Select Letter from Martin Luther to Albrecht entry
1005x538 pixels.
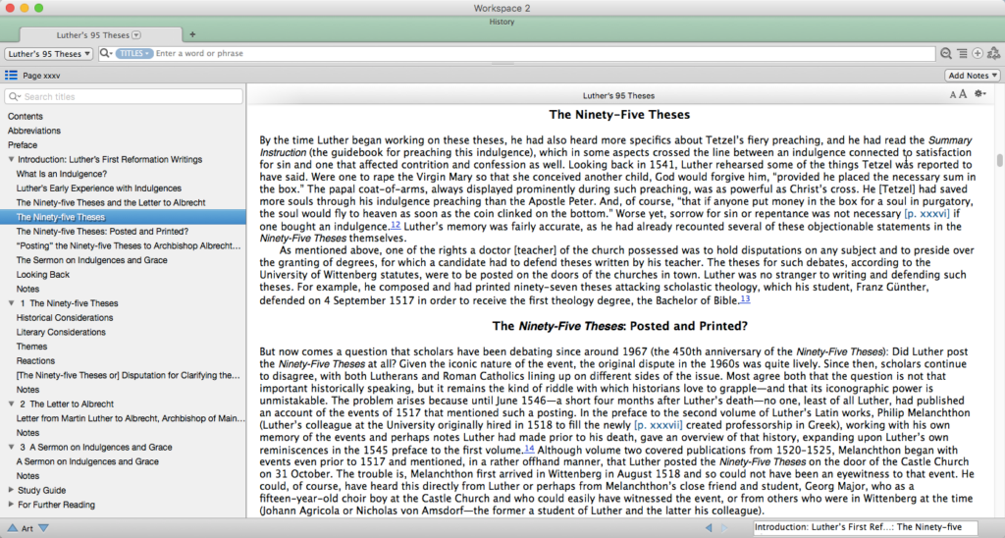click(131, 418)
